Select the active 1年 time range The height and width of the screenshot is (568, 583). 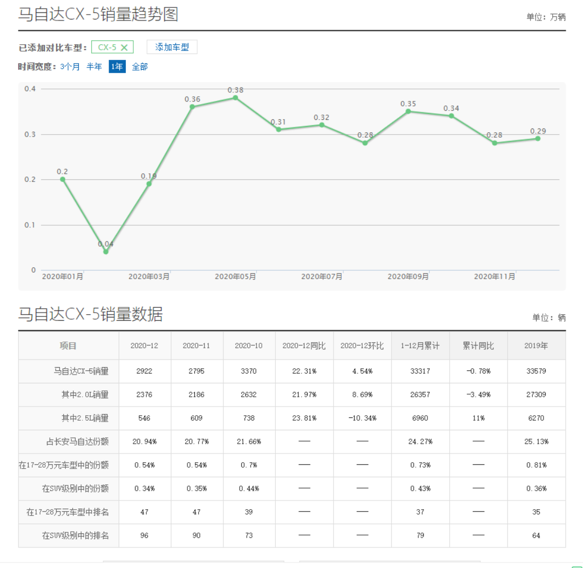point(117,67)
